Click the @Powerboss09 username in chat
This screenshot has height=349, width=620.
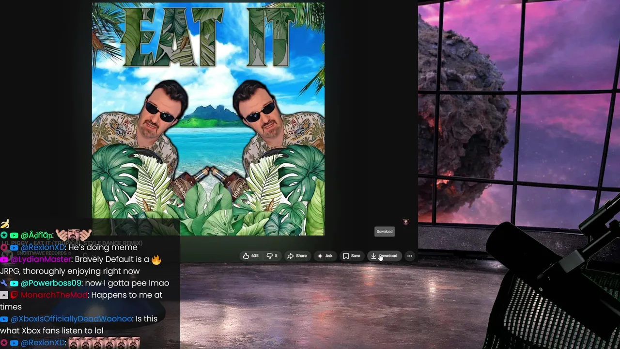[x=51, y=283]
